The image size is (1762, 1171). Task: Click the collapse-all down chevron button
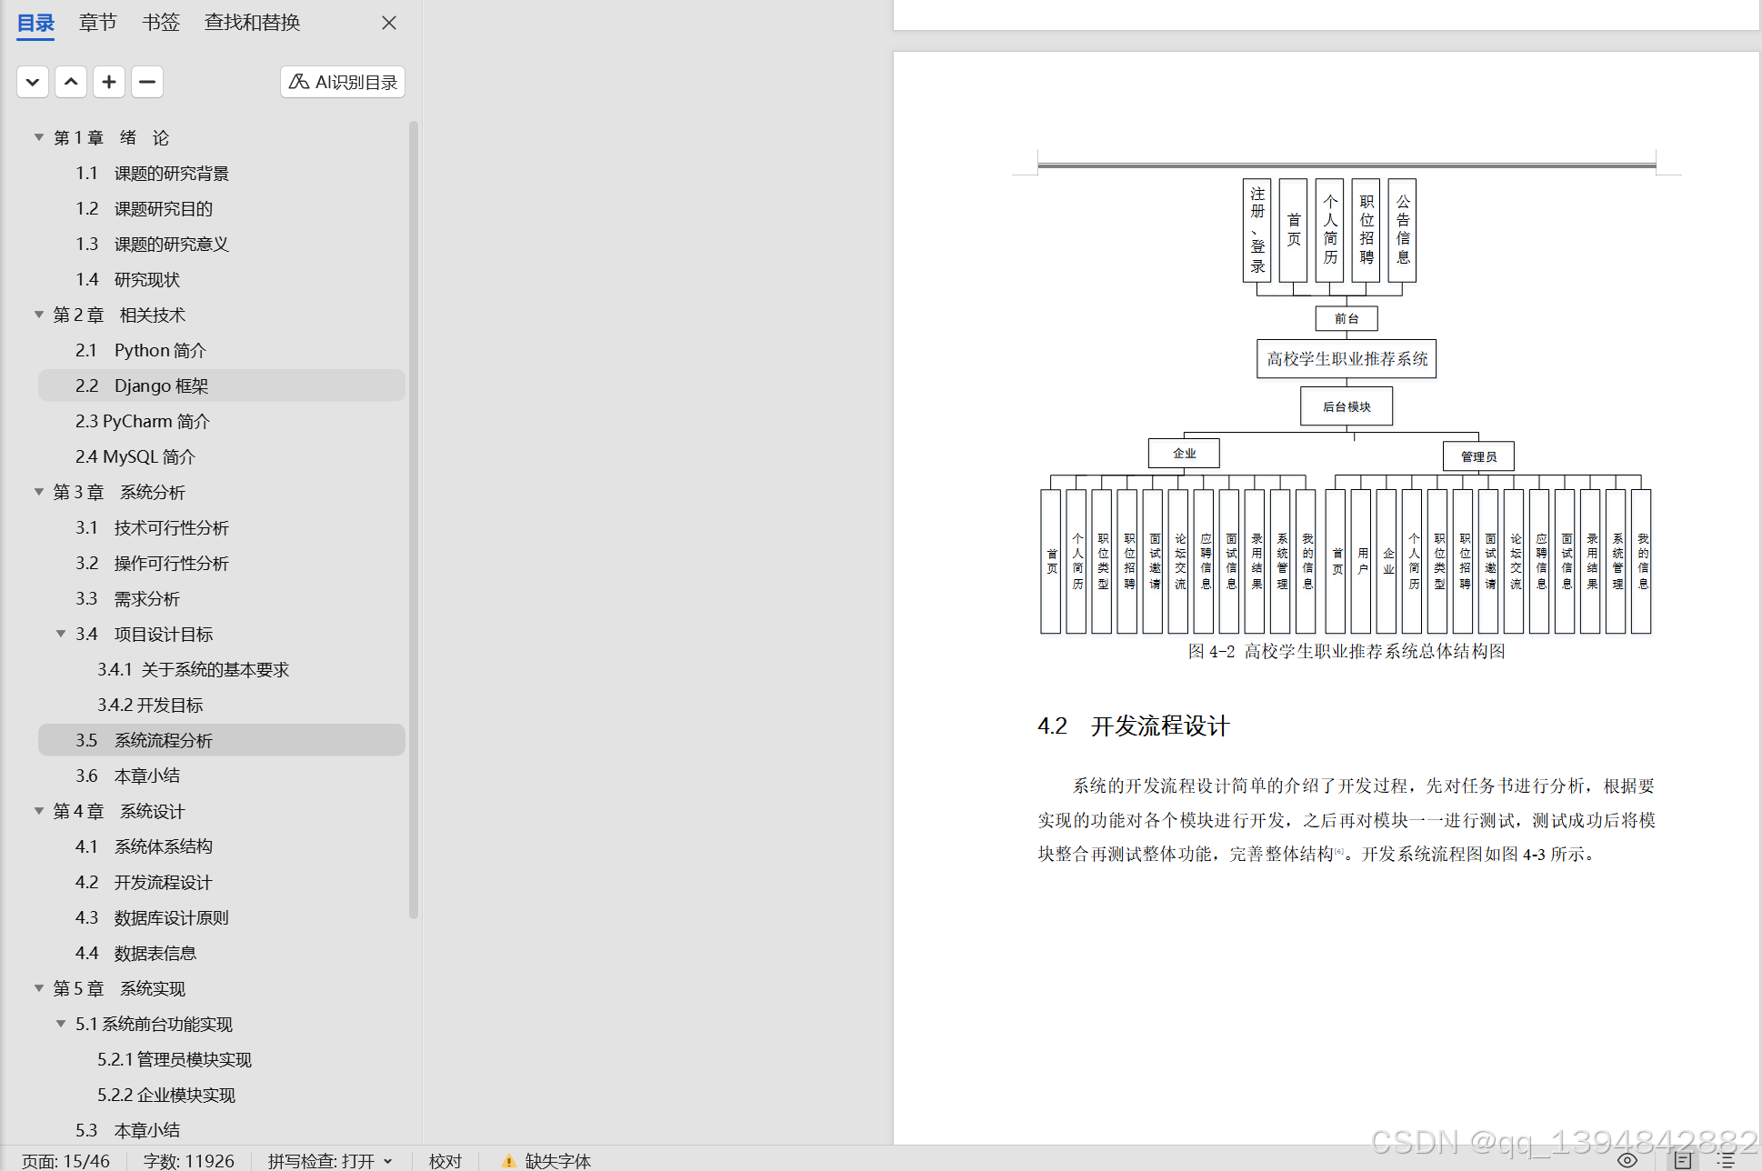[33, 82]
